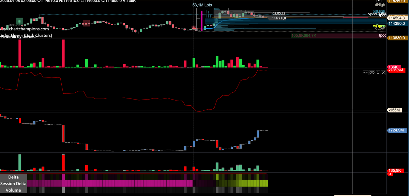The width and height of the screenshot is (409, 196).
Task: Select the [Dark Clusters] indicator label
Action: pos(38,35)
